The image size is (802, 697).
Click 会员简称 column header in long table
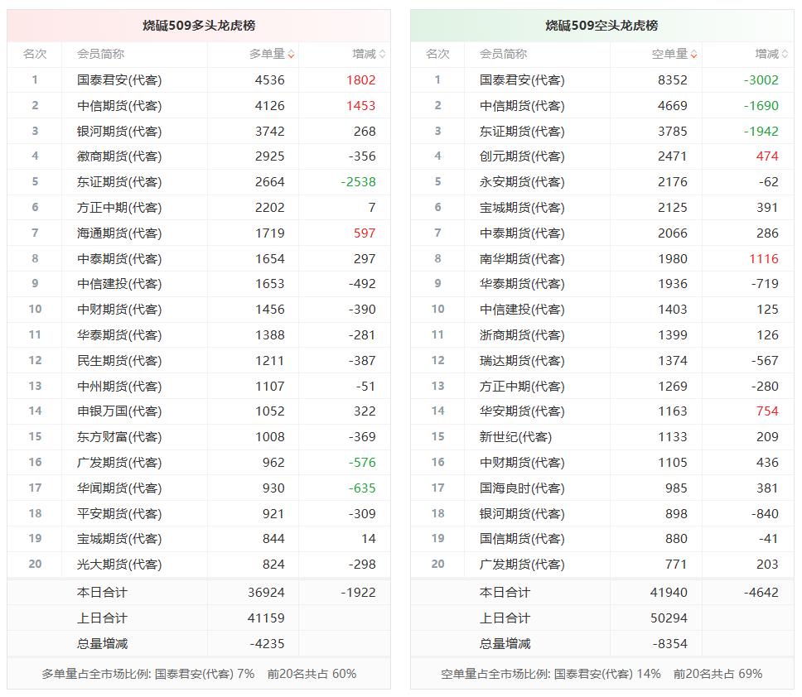[x=101, y=54]
